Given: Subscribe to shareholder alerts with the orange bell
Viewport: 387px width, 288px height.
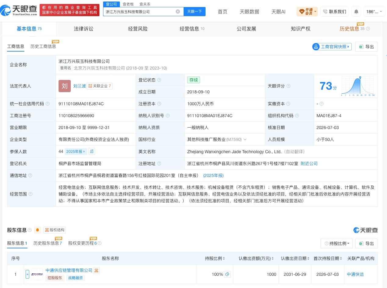Looking at the screenshot, I should (38, 230).
